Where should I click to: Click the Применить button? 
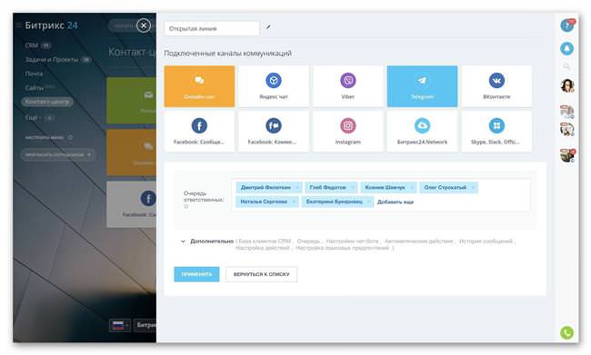point(196,274)
